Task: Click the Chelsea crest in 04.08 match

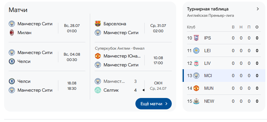Action: pos(12,61)
